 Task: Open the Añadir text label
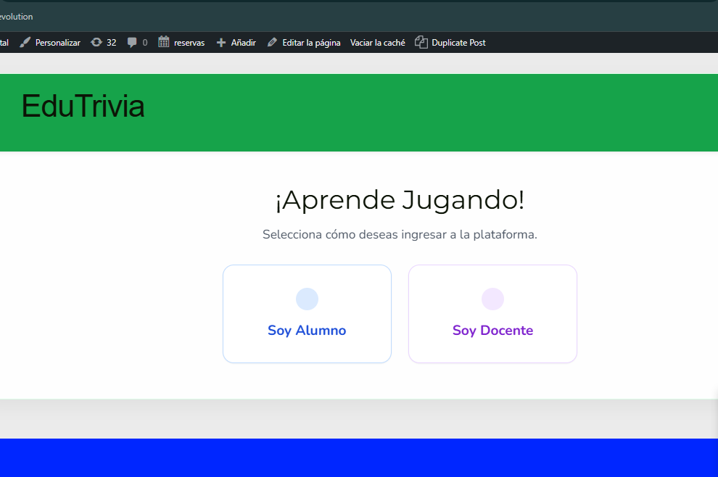click(243, 43)
